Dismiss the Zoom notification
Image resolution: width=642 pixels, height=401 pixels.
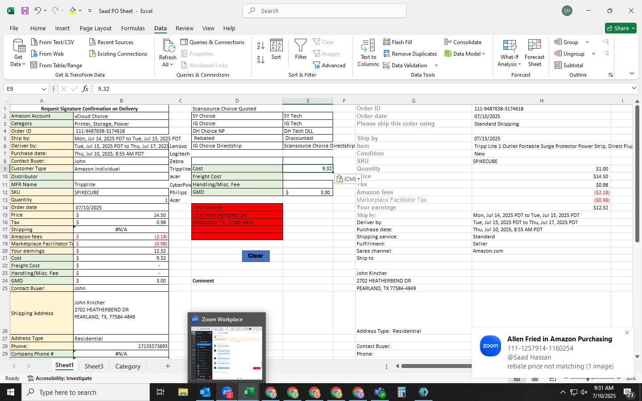[627, 333]
